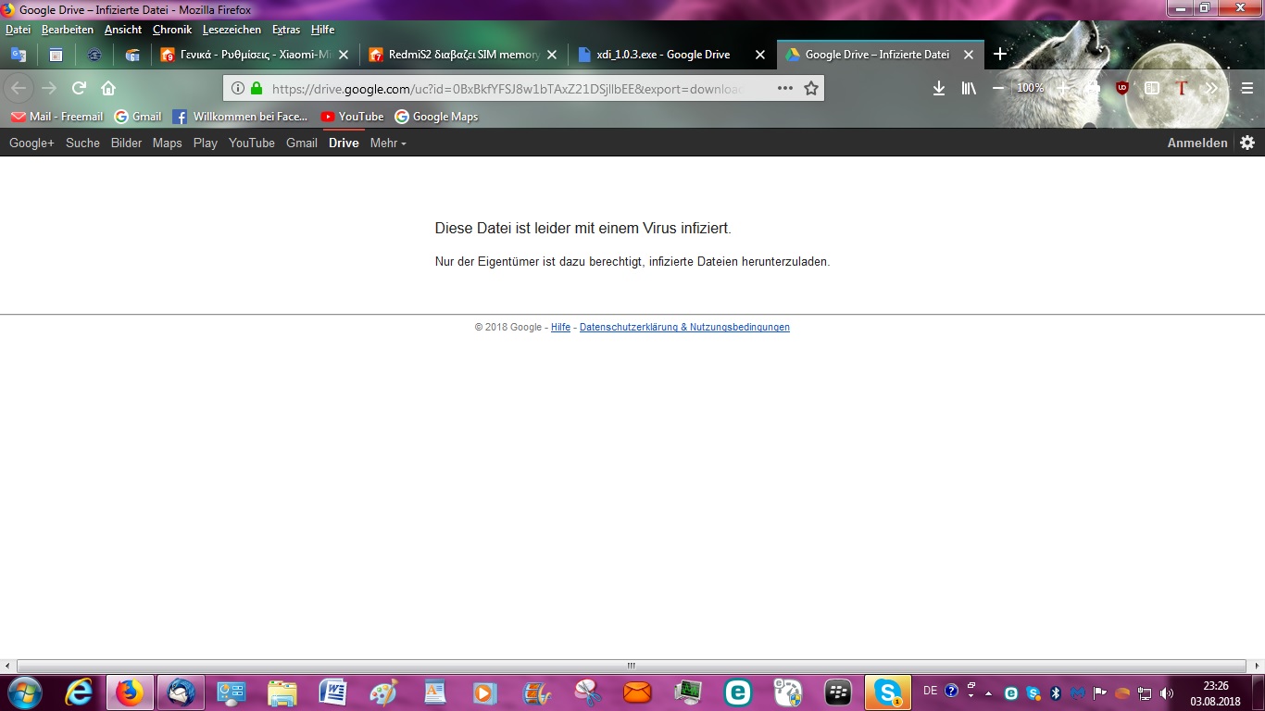Viewport: 1265px width, 711px height.
Task: Expand the overflow toolbar chevron
Action: 1211,88
